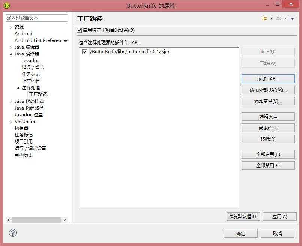The image size is (302, 246).
Task: Confirm with the 确定 button
Action: coord(241,234)
